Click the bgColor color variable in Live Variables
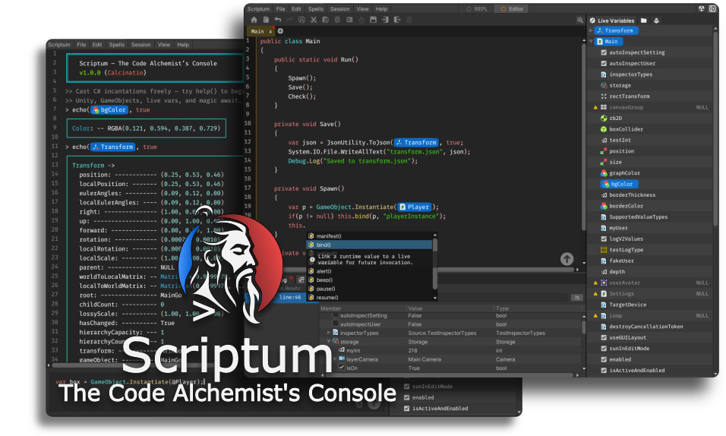The image size is (726, 436). point(620,184)
